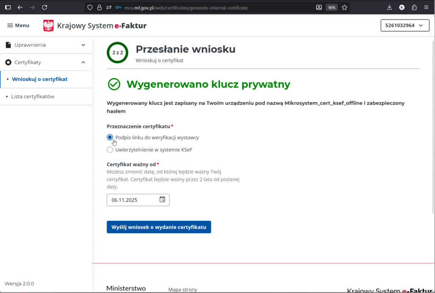Click the browser reload icon
The width and height of the screenshot is (435, 293).
coord(45,7)
